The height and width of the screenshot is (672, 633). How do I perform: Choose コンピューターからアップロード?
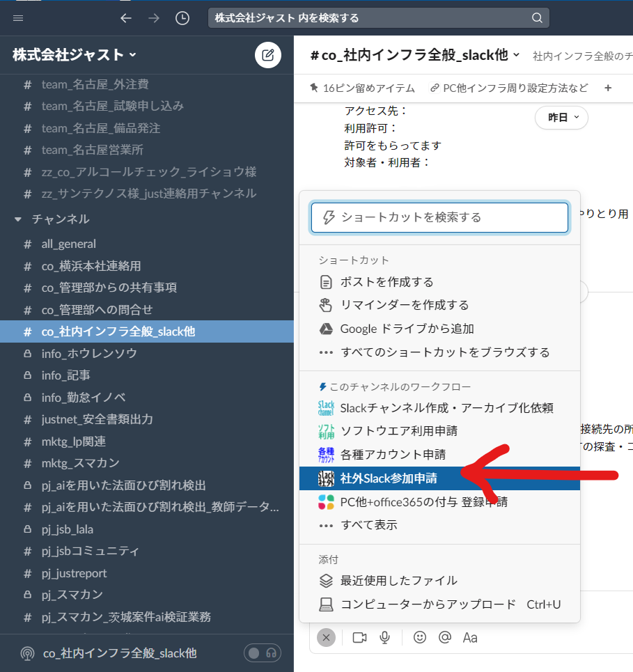click(439, 604)
